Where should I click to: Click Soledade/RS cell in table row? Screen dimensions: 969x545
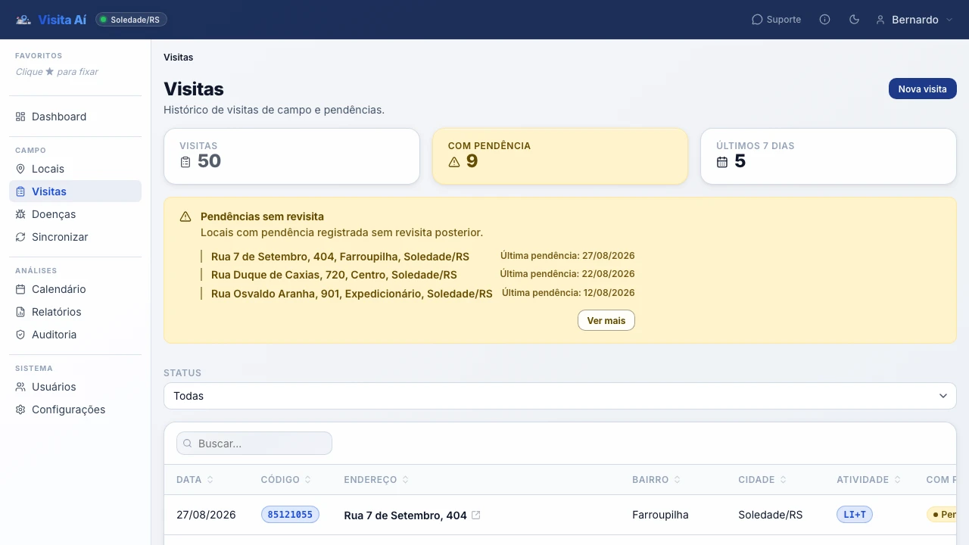click(x=770, y=515)
